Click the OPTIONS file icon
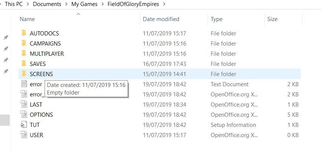Viewport: 321px width, 154px height. coord(24,114)
